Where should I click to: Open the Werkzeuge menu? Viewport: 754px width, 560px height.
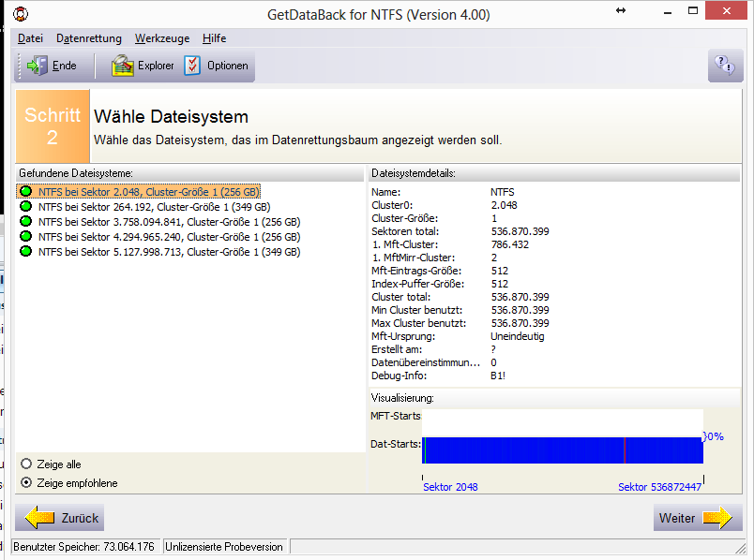(162, 38)
